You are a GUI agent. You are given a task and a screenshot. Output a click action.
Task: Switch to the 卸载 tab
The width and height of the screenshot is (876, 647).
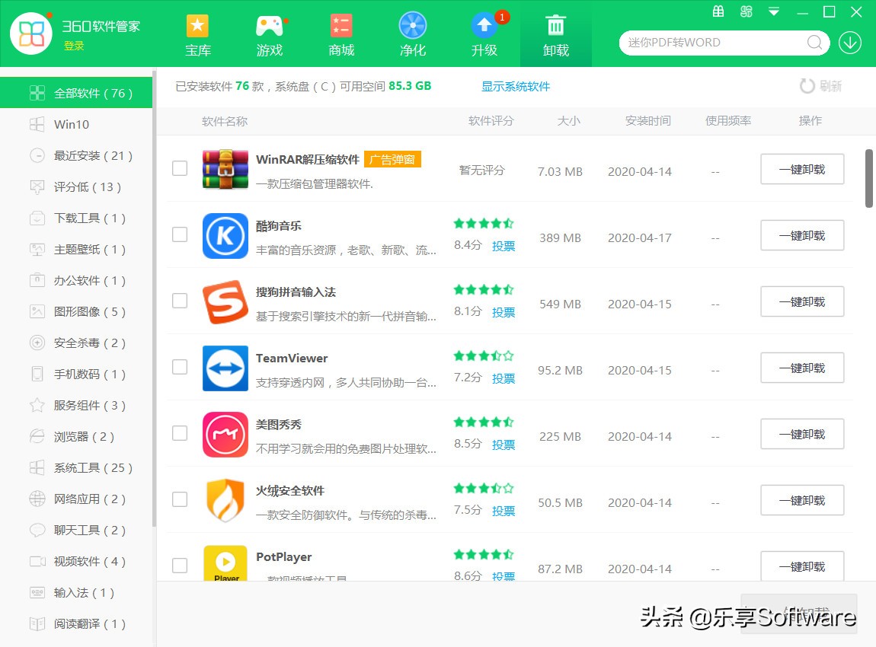555,33
